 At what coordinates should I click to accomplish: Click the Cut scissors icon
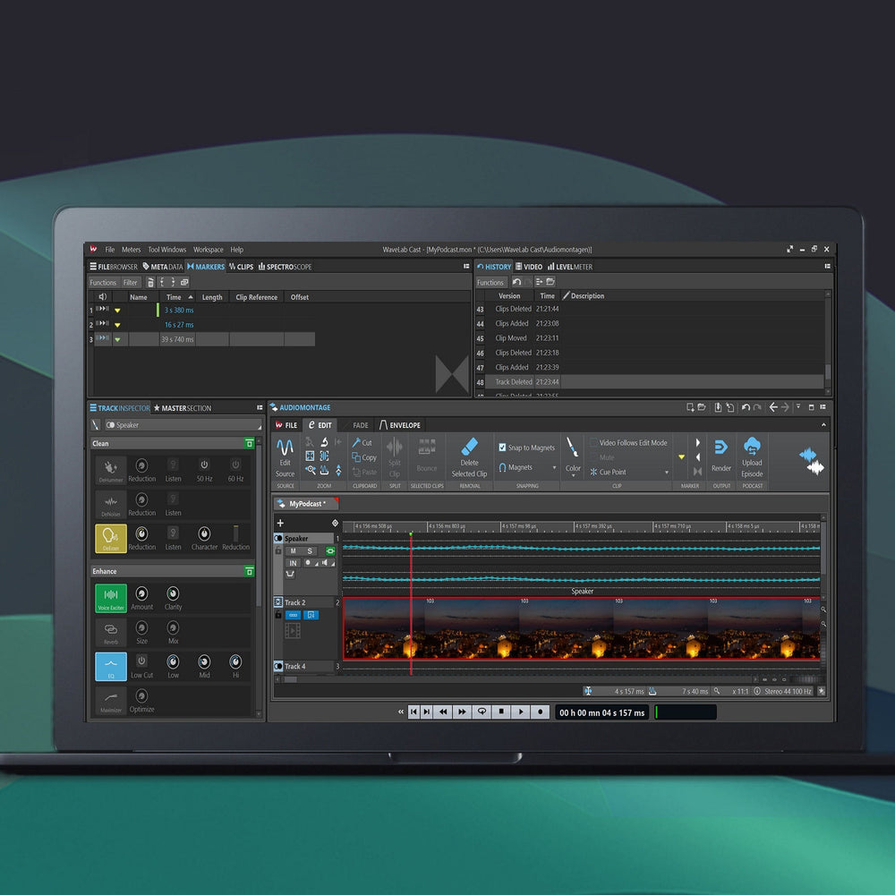coord(356,442)
